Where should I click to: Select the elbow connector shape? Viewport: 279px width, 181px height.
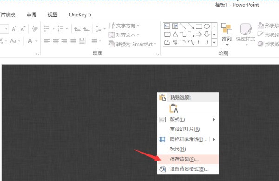coord(183,34)
